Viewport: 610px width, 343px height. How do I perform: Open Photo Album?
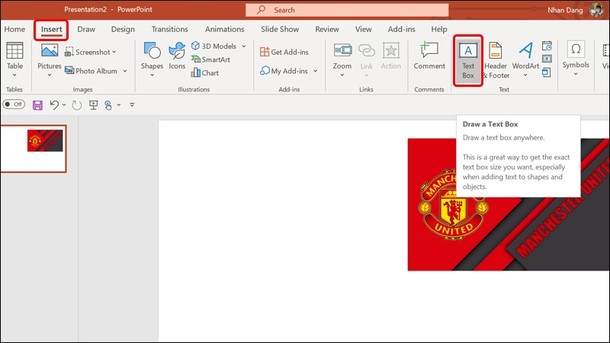coord(91,71)
